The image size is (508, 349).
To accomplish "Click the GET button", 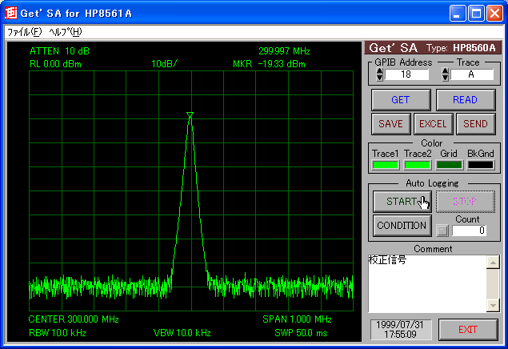I will (x=402, y=100).
